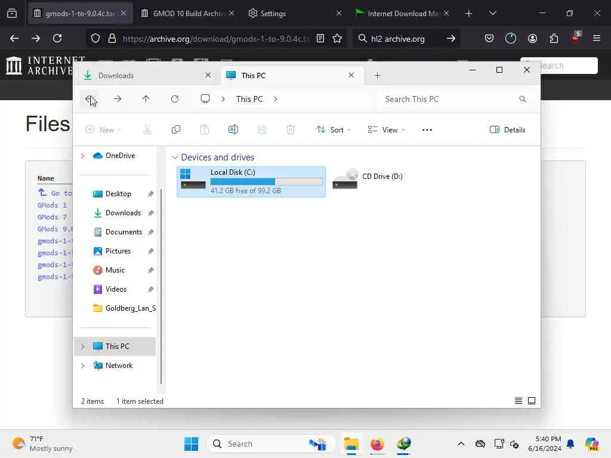The width and height of the screenshot is (611, 458).
Task: Click the chevron after This PC in address bar
Action: 276,99
